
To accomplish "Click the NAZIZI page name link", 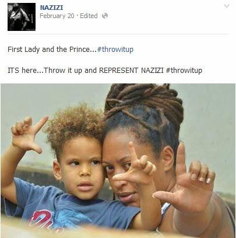I will 51,8.
